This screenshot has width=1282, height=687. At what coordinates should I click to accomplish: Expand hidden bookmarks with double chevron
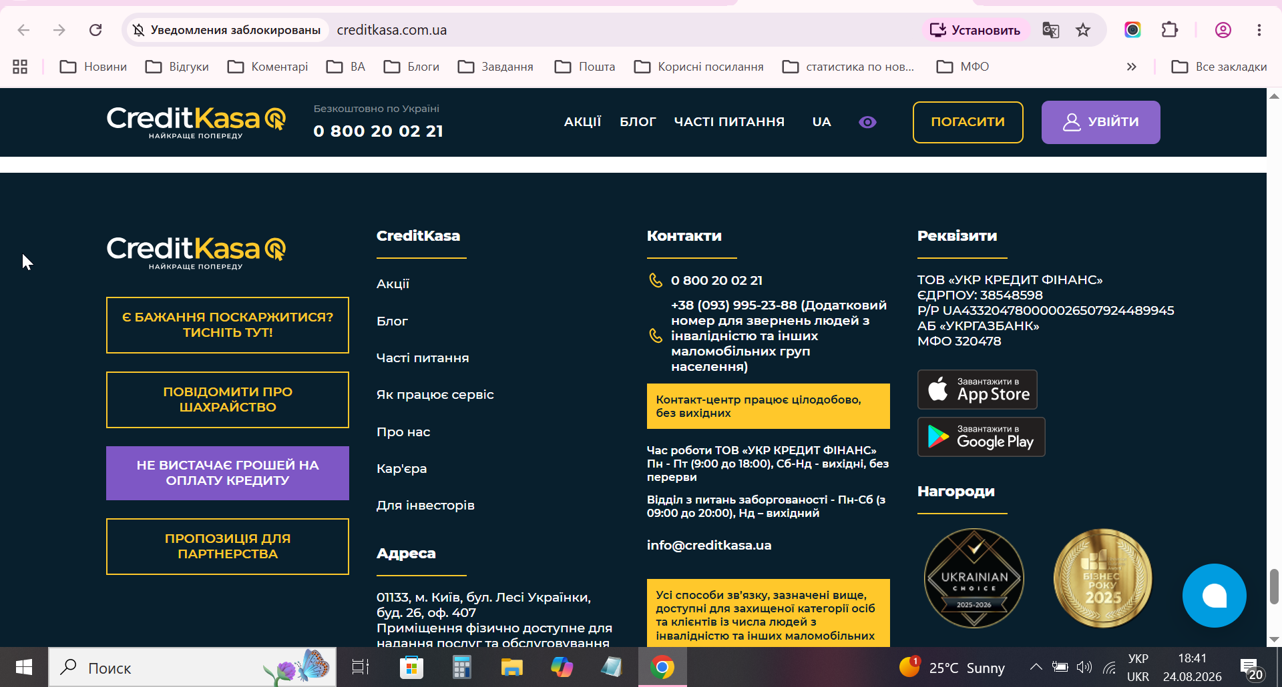pyautogui.click(x=1131, y=67)
